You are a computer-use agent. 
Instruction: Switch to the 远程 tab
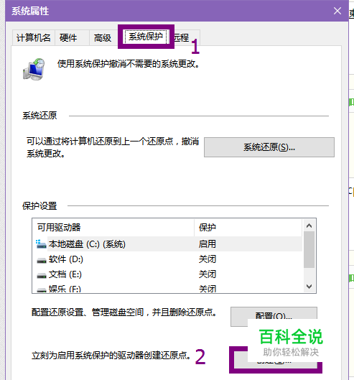click(186, 37)
